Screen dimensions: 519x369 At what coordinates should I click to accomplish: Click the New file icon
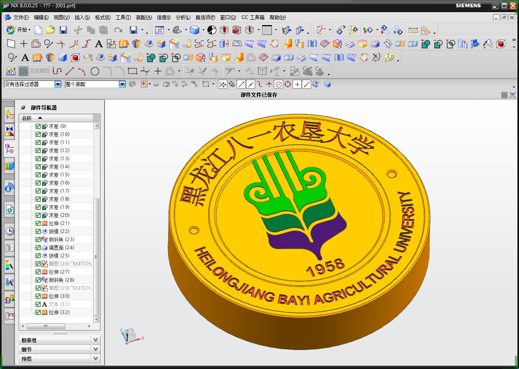pos(38,30)
